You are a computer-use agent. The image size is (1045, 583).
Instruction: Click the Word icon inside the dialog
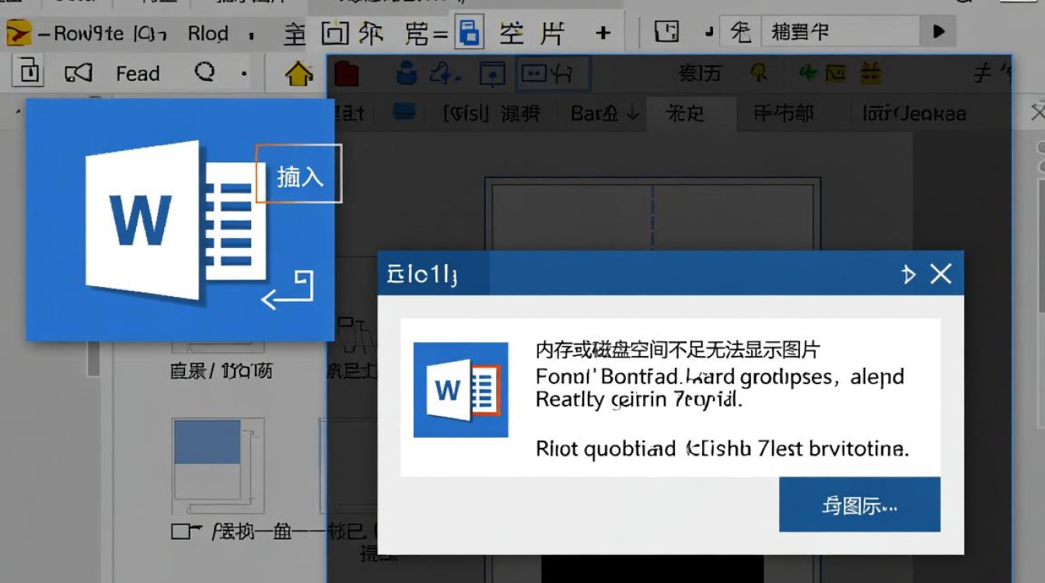[460, 389]
